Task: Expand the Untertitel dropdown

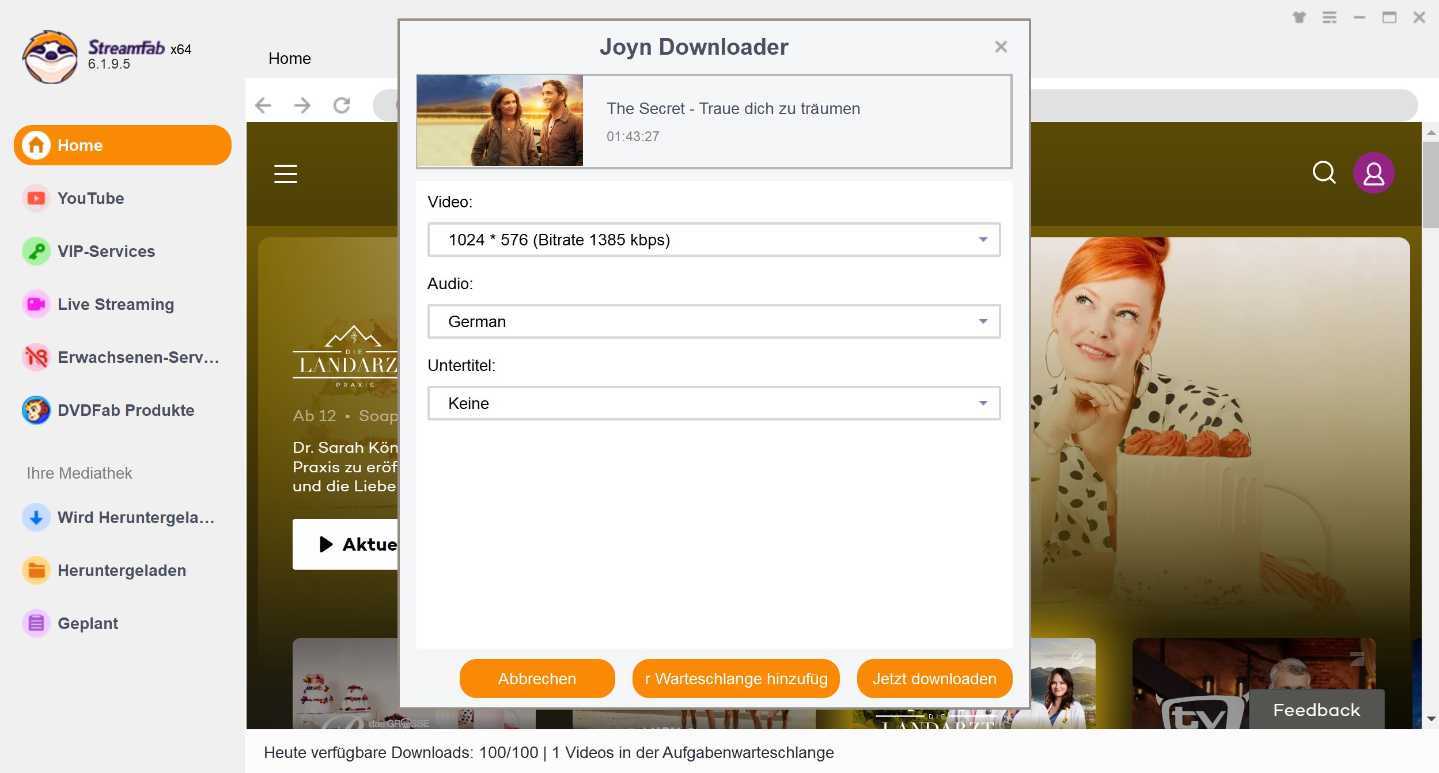Action: point(714,403)
